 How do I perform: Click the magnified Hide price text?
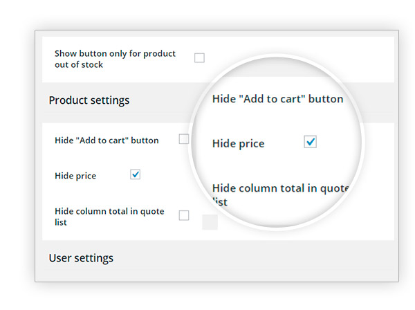point(238,143)
